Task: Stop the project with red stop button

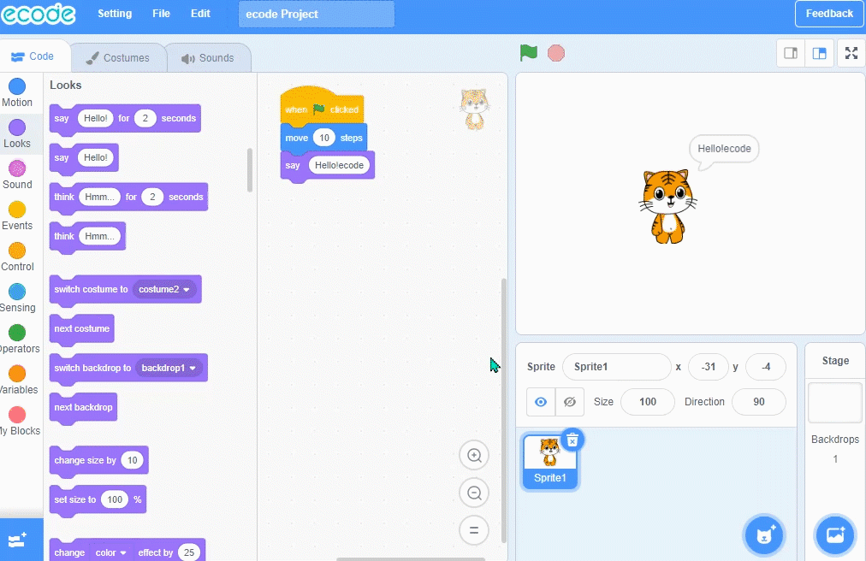Action: click(555, 53)
